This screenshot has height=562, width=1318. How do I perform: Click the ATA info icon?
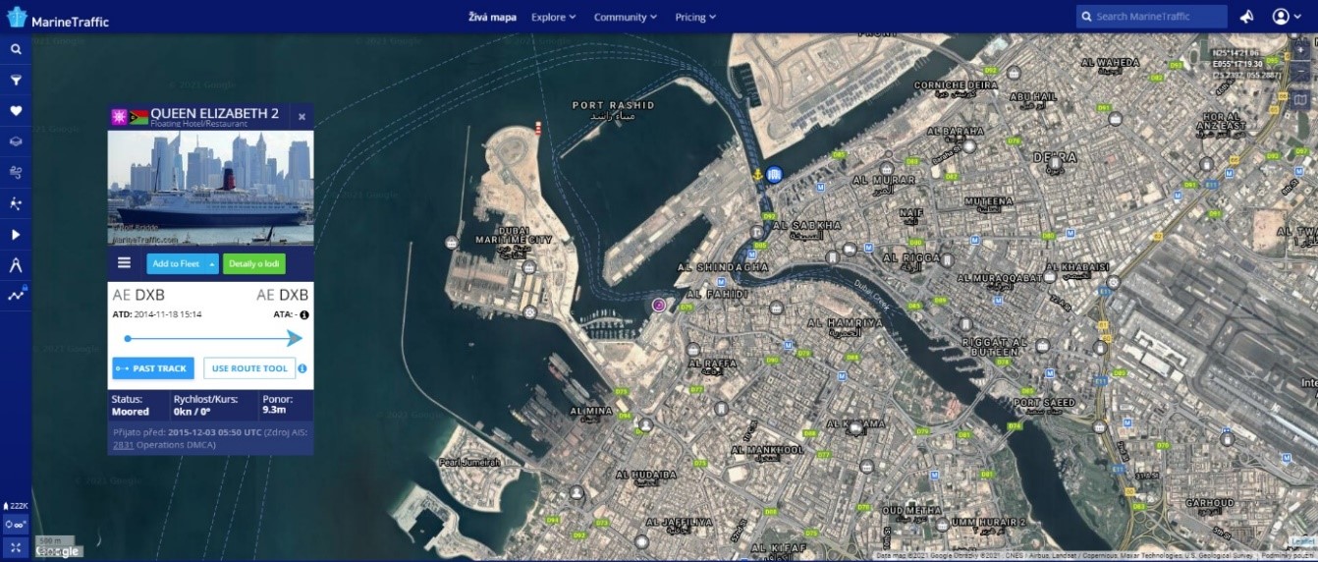(304, 314)
